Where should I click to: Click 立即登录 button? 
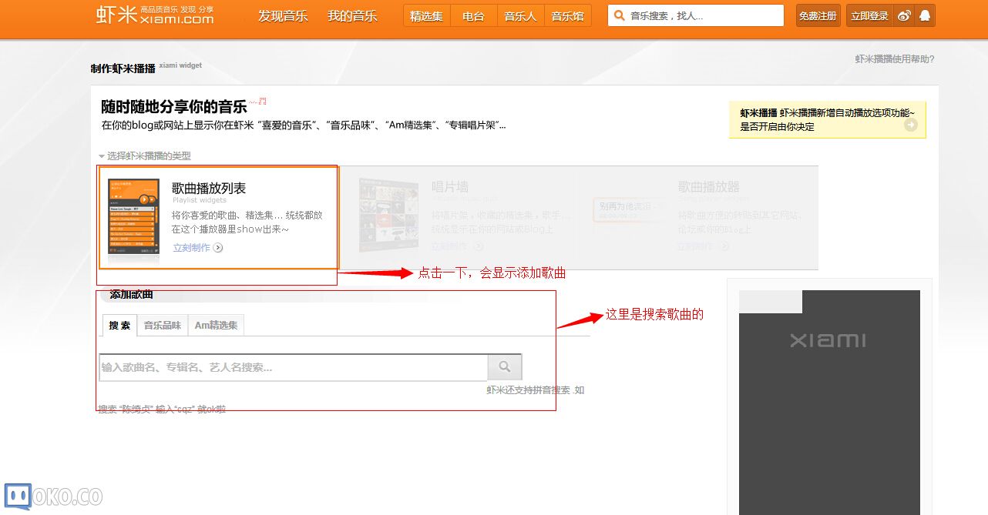(869, 15)
